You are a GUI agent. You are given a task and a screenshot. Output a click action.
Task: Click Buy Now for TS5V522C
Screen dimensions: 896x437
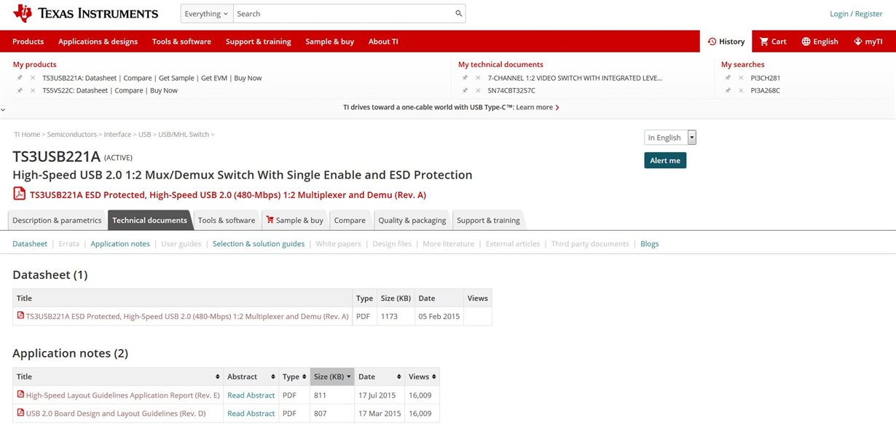[164, 90]
